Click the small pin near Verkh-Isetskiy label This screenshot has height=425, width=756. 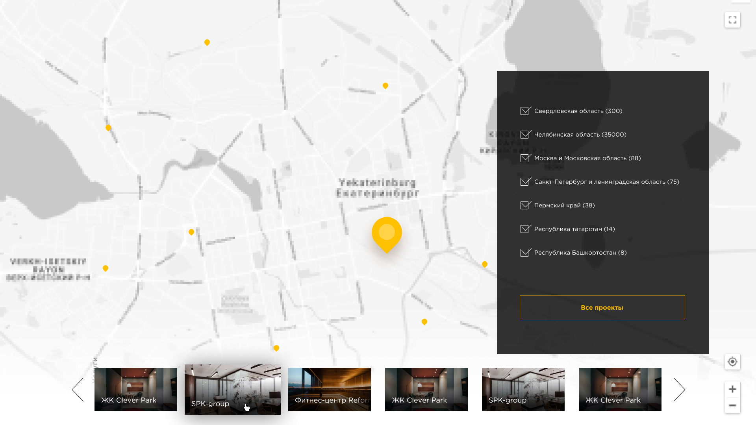[106, 268]
